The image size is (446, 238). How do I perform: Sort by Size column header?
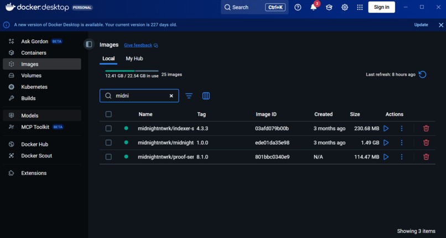pyautogui.click(x=355, y=114)
